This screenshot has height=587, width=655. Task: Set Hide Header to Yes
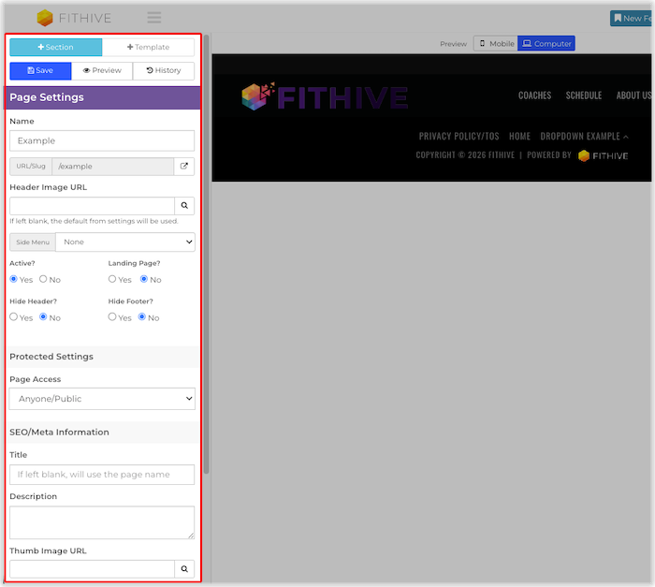pyautogui.click(x=14, y=317)
